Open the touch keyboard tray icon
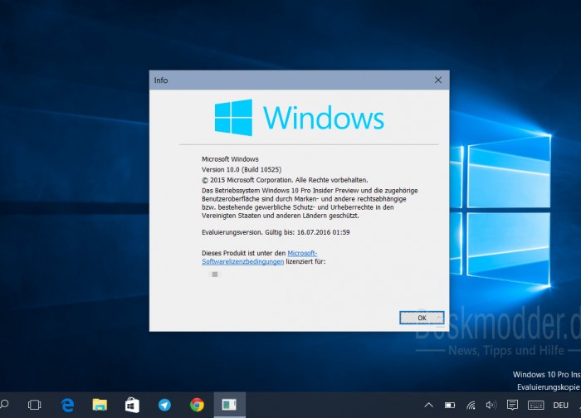The height and width of the screenshot is (418, 581). [x=536, y=405]
